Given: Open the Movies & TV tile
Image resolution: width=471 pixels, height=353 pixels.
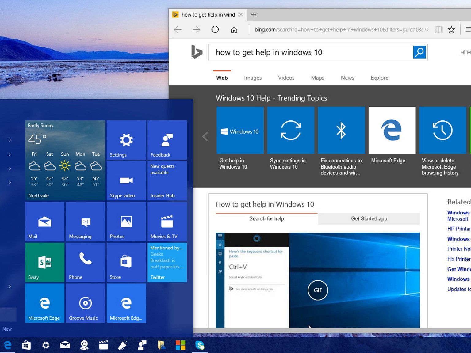Looking at the screenshot, I should (x=167, y=222).
